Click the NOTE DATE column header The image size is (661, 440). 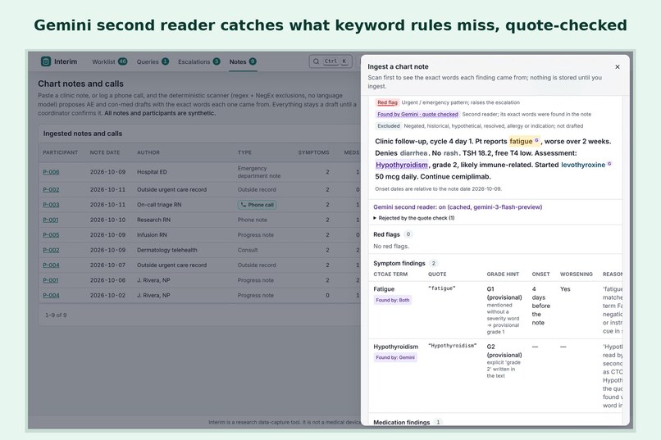point(105,152)
